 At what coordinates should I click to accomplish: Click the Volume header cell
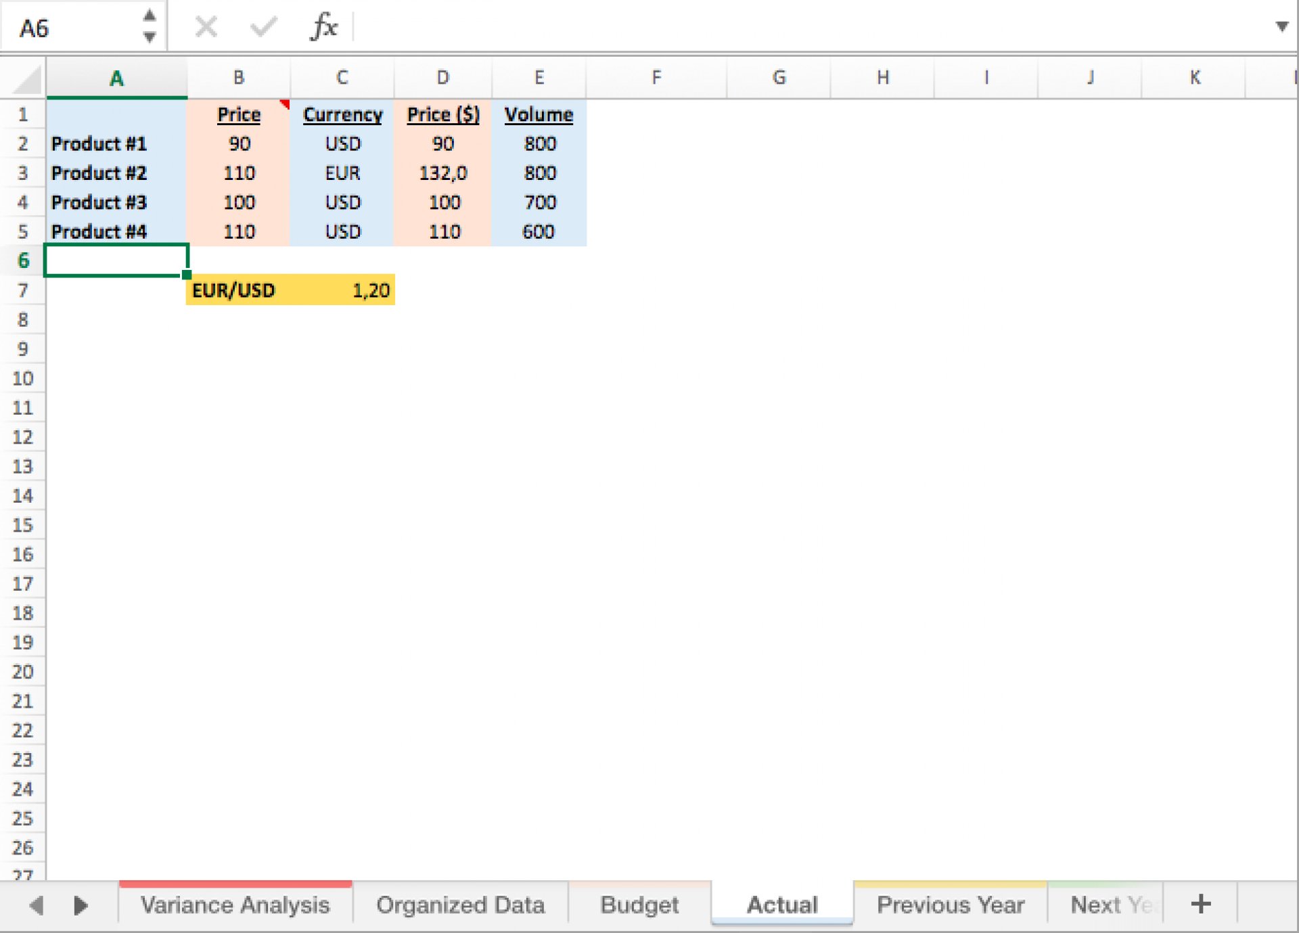(539, 114)
